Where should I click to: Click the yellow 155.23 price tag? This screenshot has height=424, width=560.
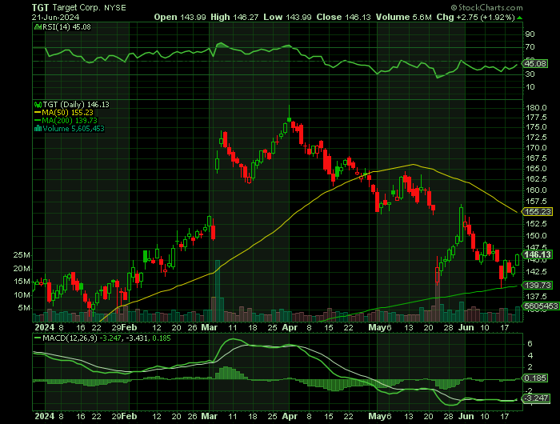coord(538,211)
